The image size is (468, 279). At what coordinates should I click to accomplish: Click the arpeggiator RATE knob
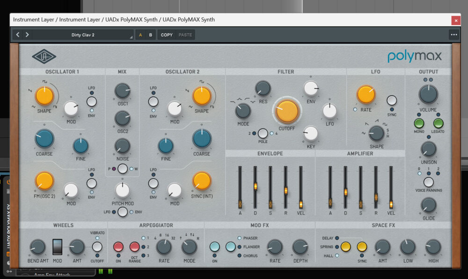click(x=164, y=247)
